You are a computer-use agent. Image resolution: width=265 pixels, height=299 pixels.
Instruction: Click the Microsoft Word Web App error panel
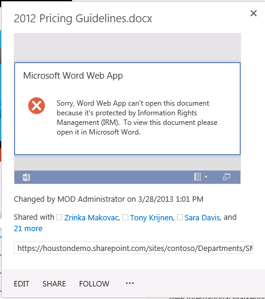127,109
